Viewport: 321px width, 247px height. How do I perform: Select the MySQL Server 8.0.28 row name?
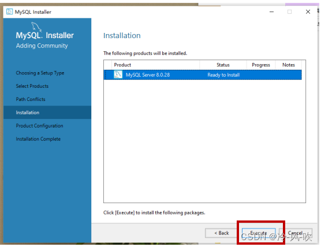[148, 75]
